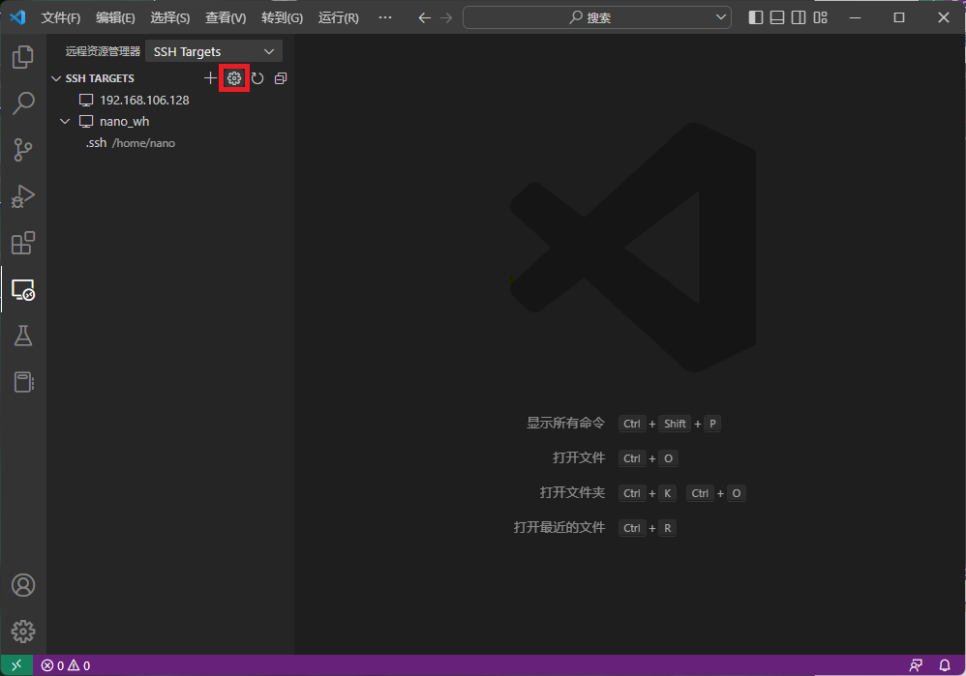Open the SSH Targets dropdown
Viewport: 966px width, 676px height.
pyautogui.click(x=213, y=51)
